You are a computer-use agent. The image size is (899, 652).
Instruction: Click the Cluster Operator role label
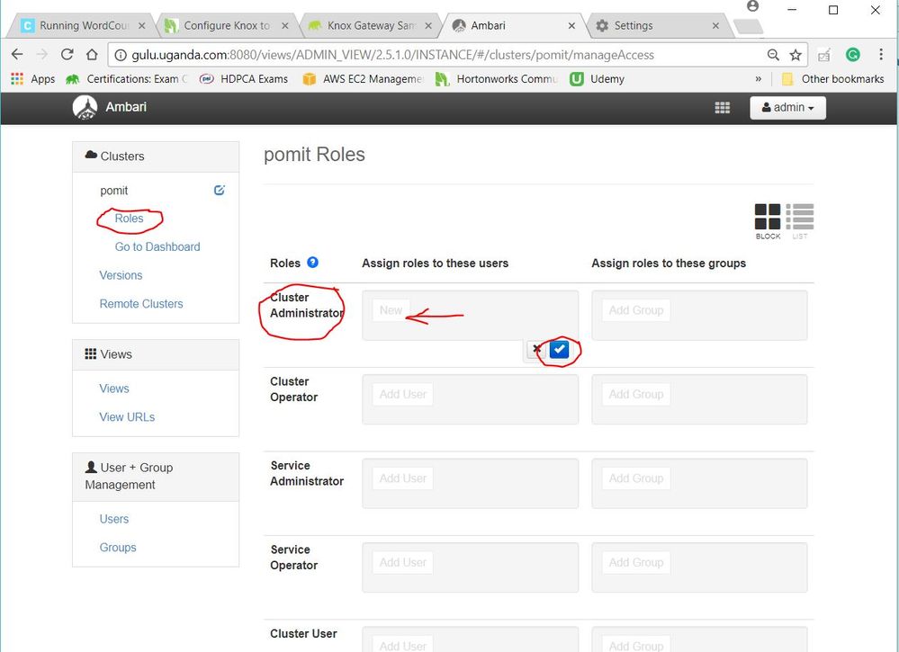pos(293,389)
